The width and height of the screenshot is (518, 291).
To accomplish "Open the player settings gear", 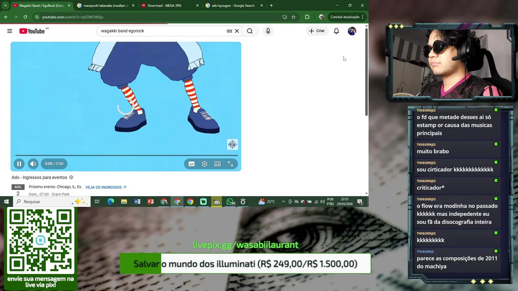I will pos(204,164).
